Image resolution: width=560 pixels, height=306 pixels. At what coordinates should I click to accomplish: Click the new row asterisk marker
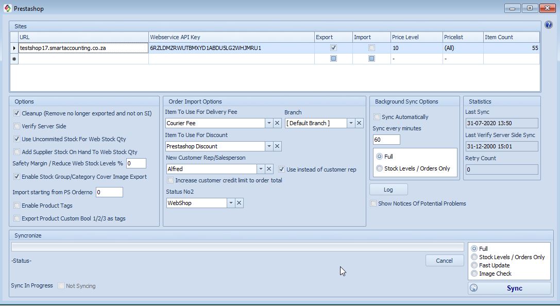click(x=14, y=59)
